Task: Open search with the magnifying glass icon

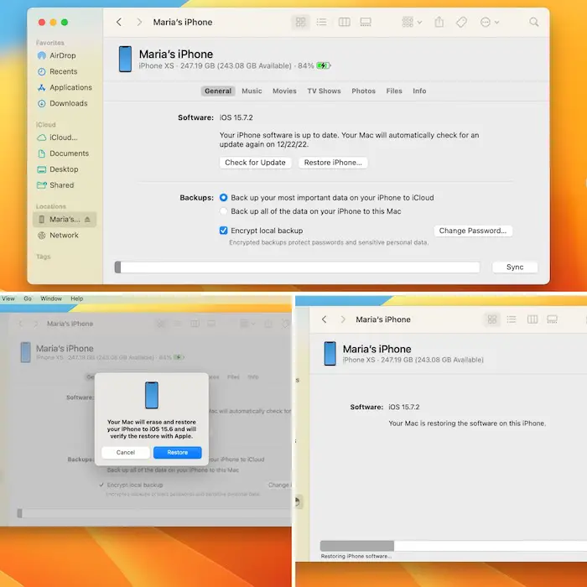Action: tap(534, 23)
